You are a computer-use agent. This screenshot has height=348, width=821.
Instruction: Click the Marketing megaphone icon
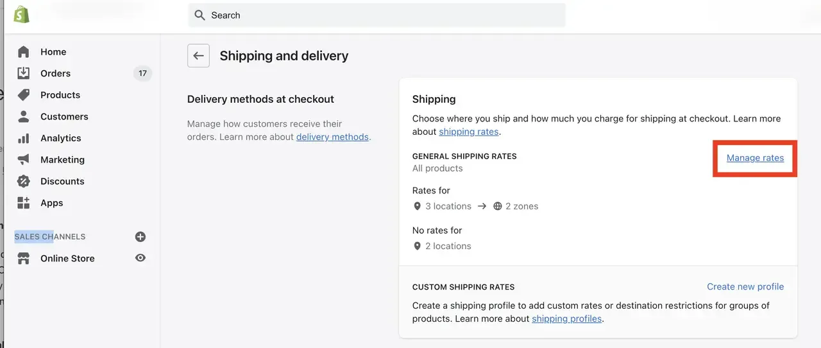click(x=24, y=159)
